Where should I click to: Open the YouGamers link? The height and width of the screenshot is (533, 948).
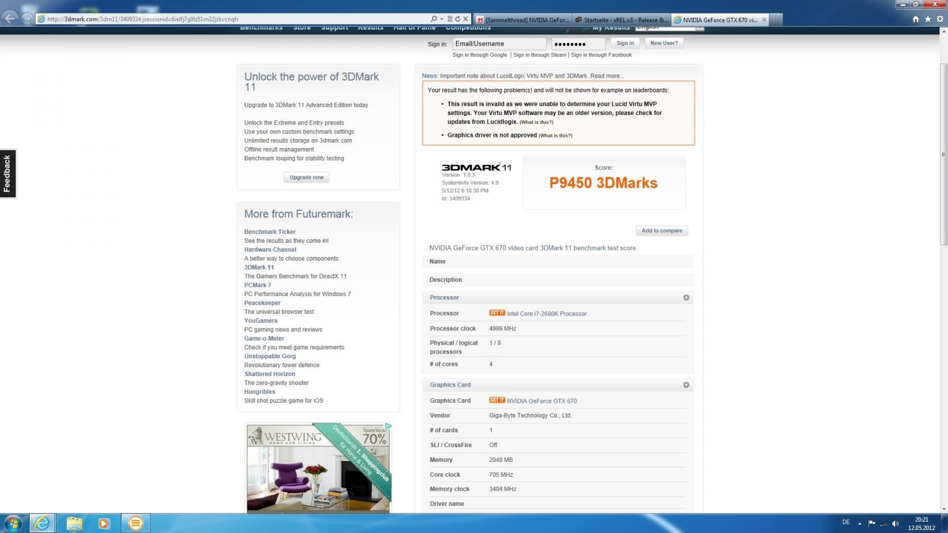pos(261,320)
